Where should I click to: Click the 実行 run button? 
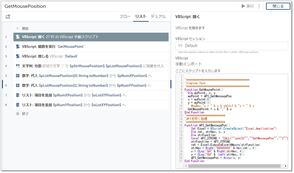(248, 6)
